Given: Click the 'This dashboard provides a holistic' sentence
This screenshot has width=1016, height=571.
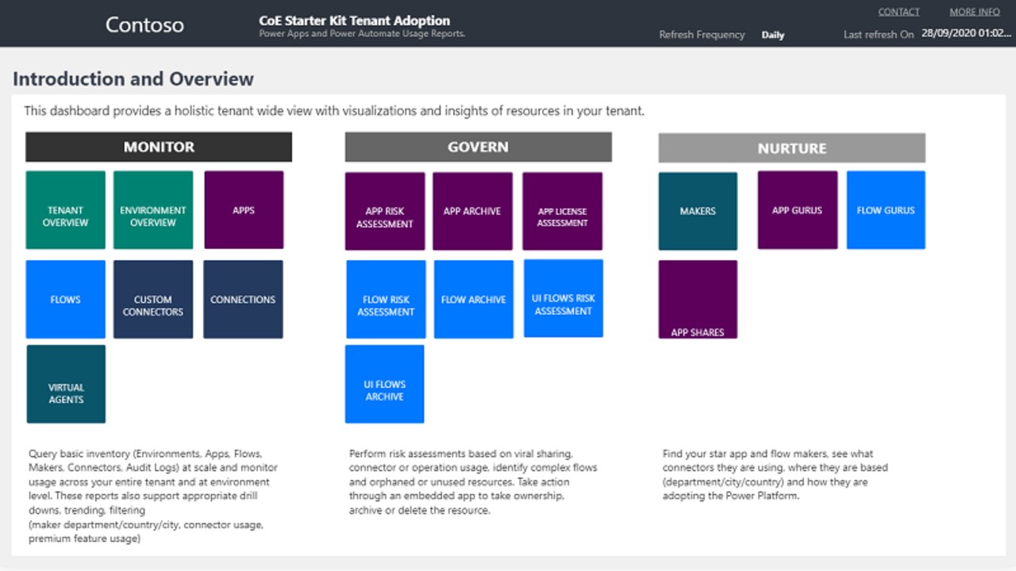Looking at the screenshot, I should (x=334, y=111).
